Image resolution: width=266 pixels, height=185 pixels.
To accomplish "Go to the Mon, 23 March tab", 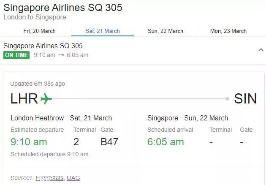I will 228,31.
